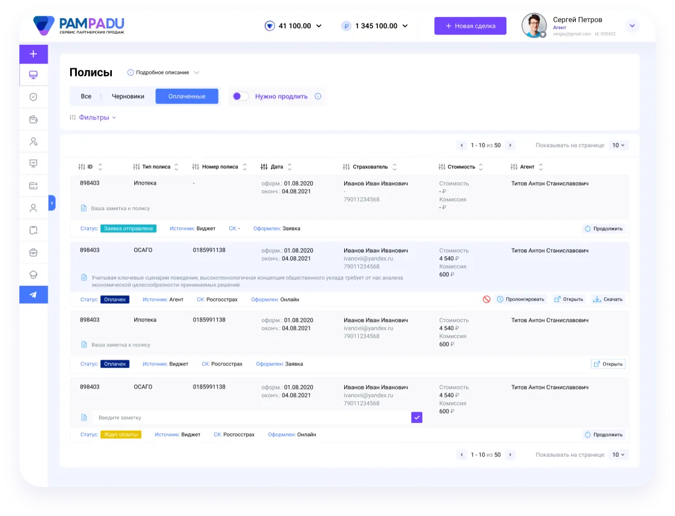Expand the sidebar with blue arrow handle
The image size is (675, 516).
pos(52,204)
